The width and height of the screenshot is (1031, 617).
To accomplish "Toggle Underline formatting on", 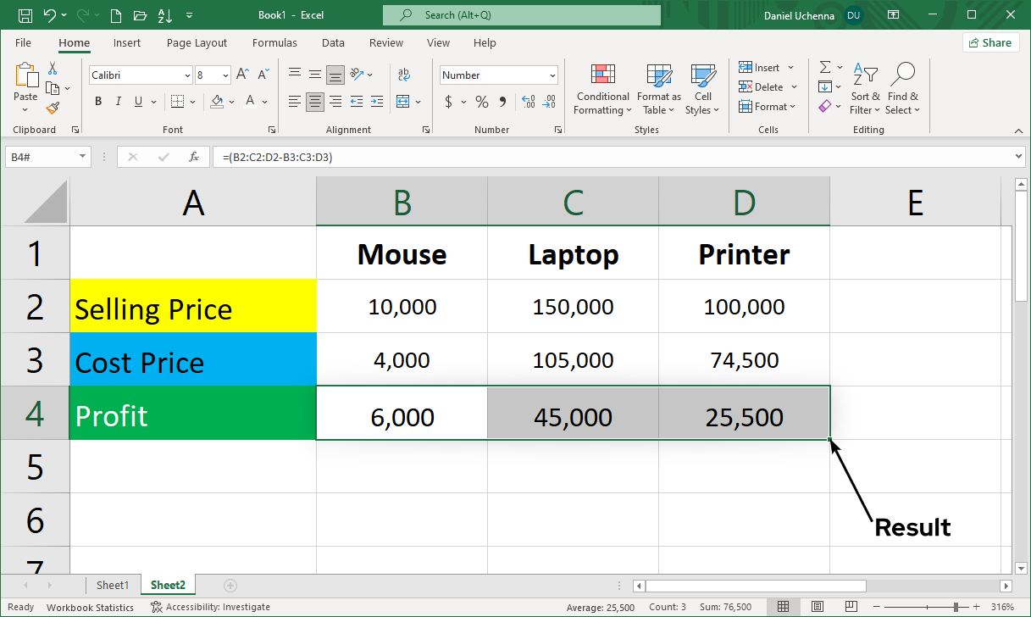I will 137,100.
